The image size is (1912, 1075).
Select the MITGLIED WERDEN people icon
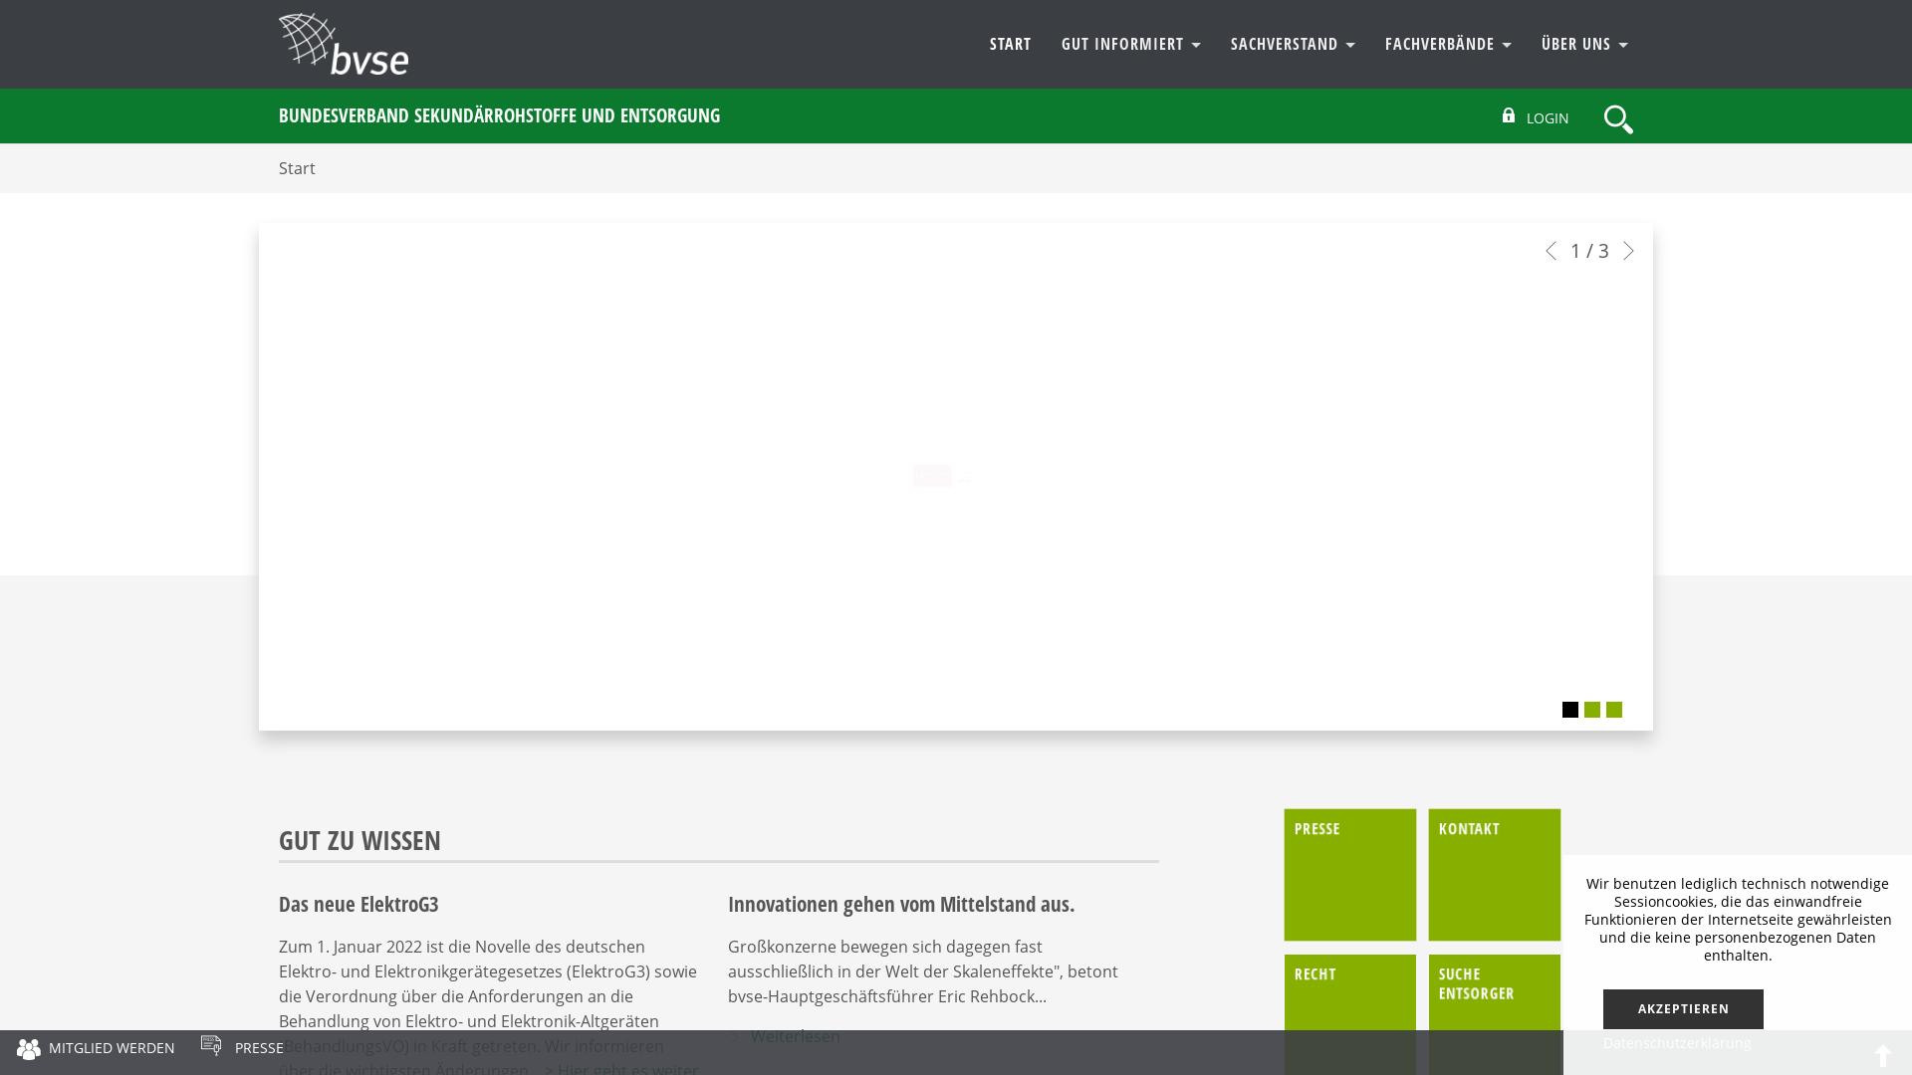point(29,1048)
